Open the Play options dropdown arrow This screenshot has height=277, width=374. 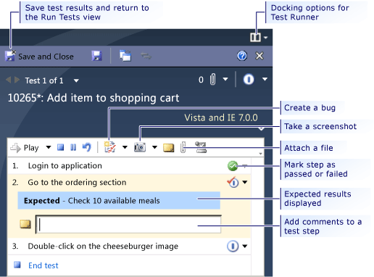point(49,147)
